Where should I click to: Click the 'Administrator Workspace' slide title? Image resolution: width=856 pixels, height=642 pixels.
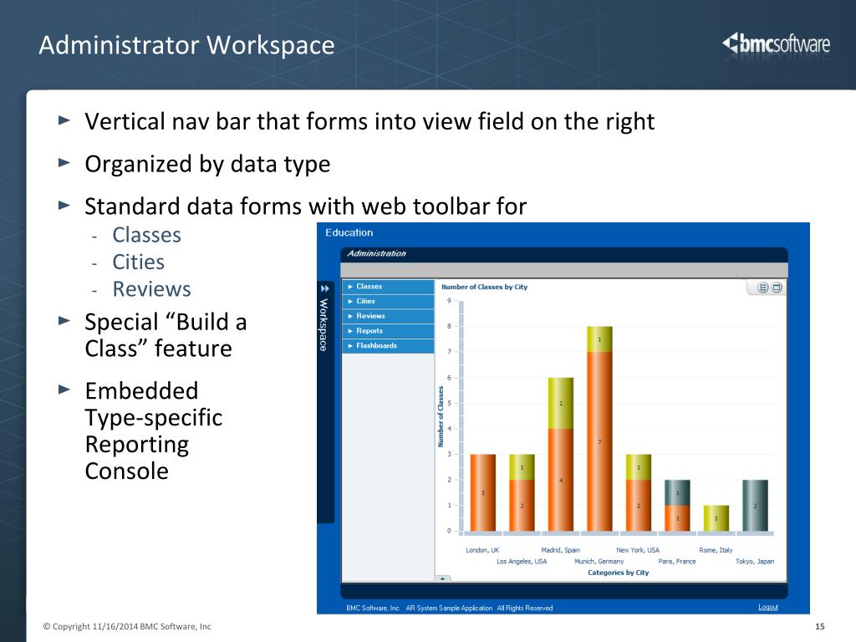186,45
